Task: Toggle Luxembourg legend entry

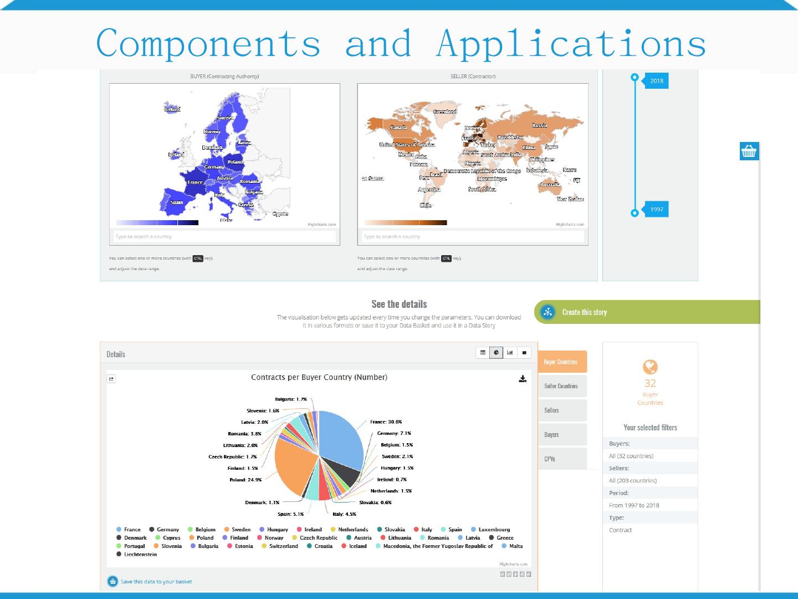Action: [x=490, y=530]
